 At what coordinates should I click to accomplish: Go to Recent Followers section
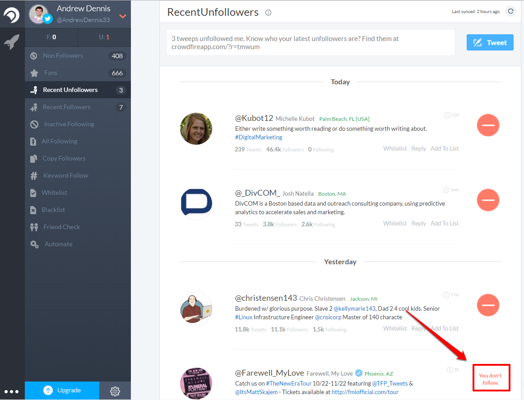pos(66,107)
